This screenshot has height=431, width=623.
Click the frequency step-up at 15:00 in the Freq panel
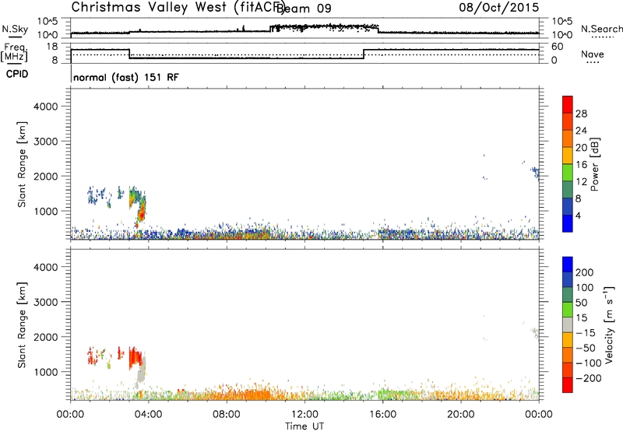(364, 54)
